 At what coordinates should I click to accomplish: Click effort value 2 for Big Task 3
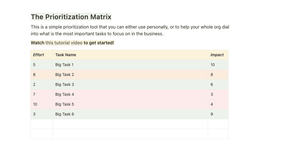tap(34, 84)
